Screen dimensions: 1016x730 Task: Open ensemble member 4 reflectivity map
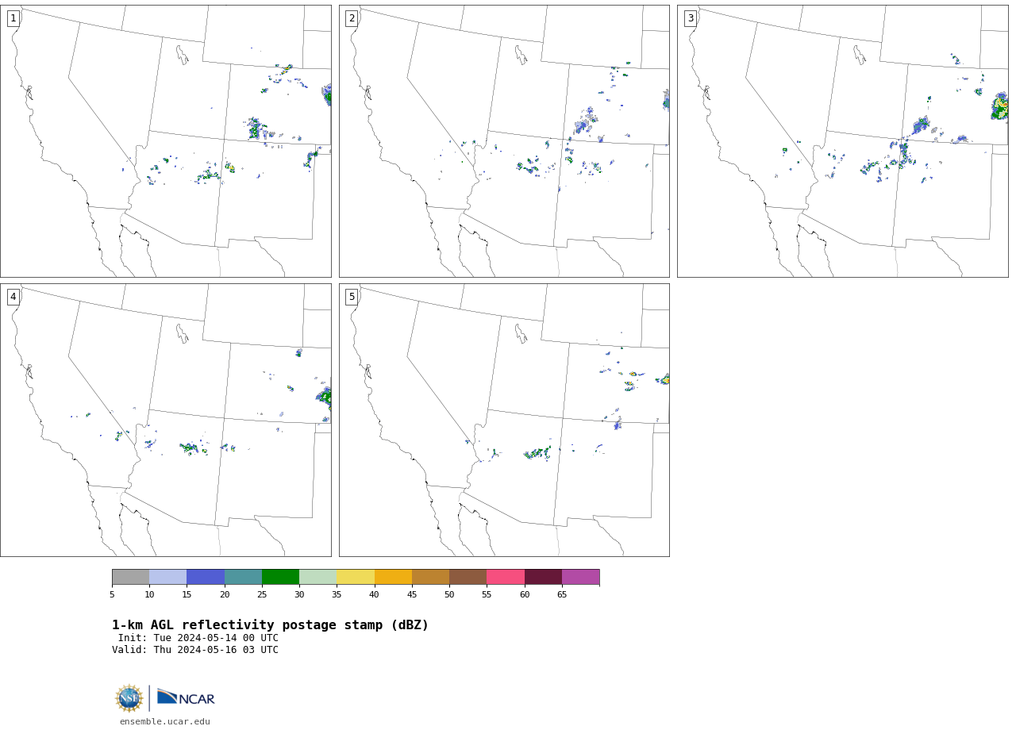166,420
